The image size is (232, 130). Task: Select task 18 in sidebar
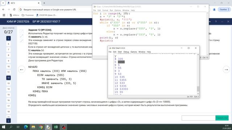click(x=8, y=112)
